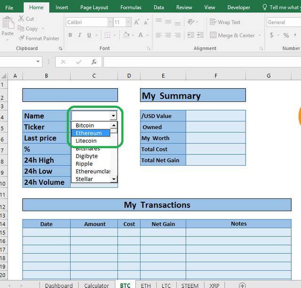Apply Percent Style format
The width and height of the screenshot is (301, 288).
pos(286,35)
